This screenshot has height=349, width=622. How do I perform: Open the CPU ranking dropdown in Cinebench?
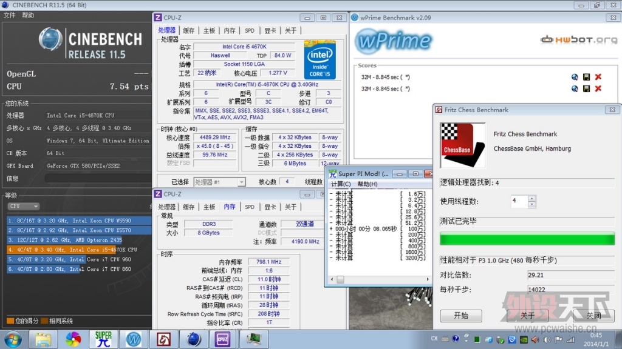click(24, 206)
